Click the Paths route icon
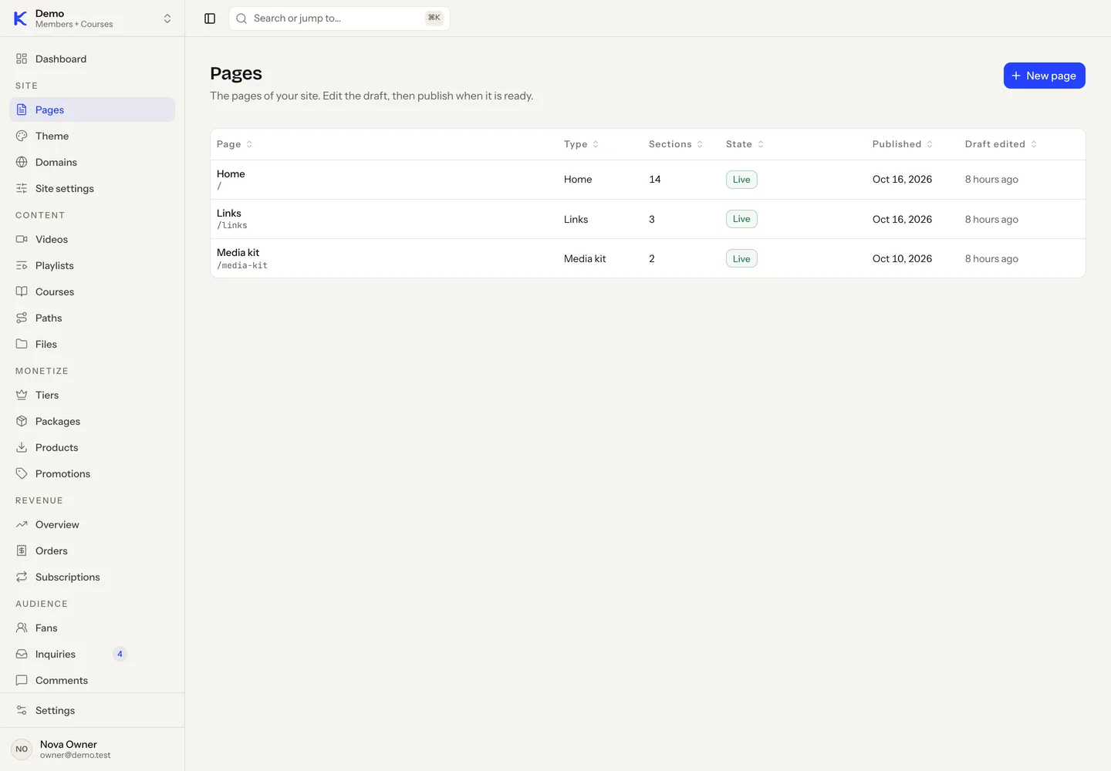The image size is (1111, 771). [22, 318]
